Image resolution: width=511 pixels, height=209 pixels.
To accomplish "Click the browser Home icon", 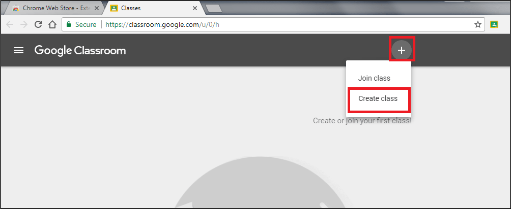I will (52, 25).
